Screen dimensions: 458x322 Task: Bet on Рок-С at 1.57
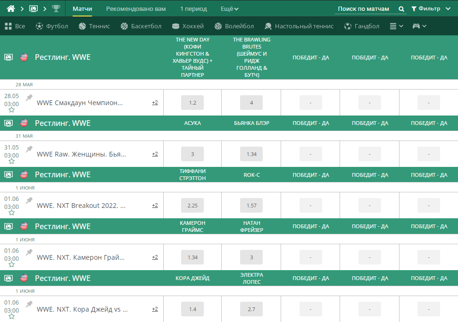[251, 206]
